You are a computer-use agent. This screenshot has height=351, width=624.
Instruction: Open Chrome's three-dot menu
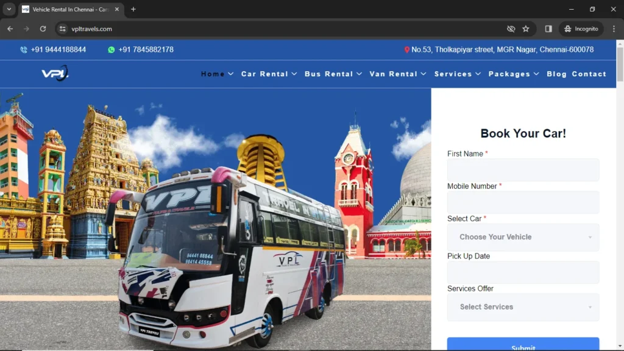pos(612,28)
